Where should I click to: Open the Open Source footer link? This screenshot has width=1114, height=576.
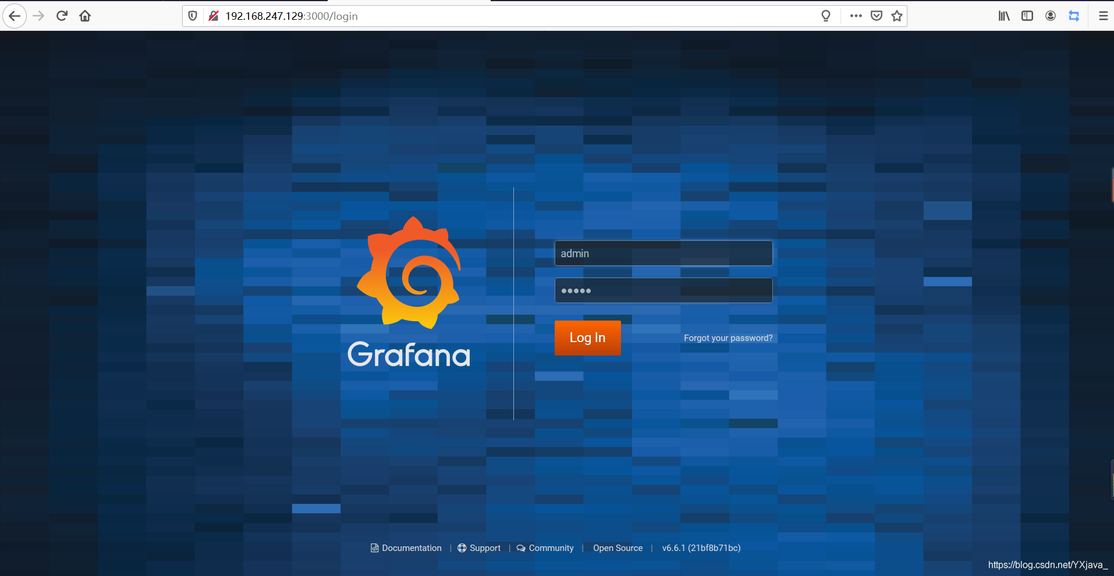618,548
